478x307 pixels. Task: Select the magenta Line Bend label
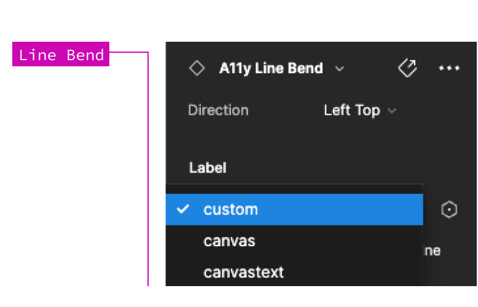[61, 54]
